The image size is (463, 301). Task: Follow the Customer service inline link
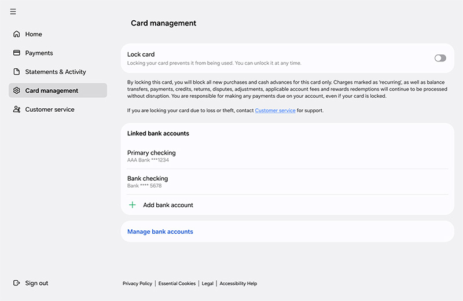(275, 111)
